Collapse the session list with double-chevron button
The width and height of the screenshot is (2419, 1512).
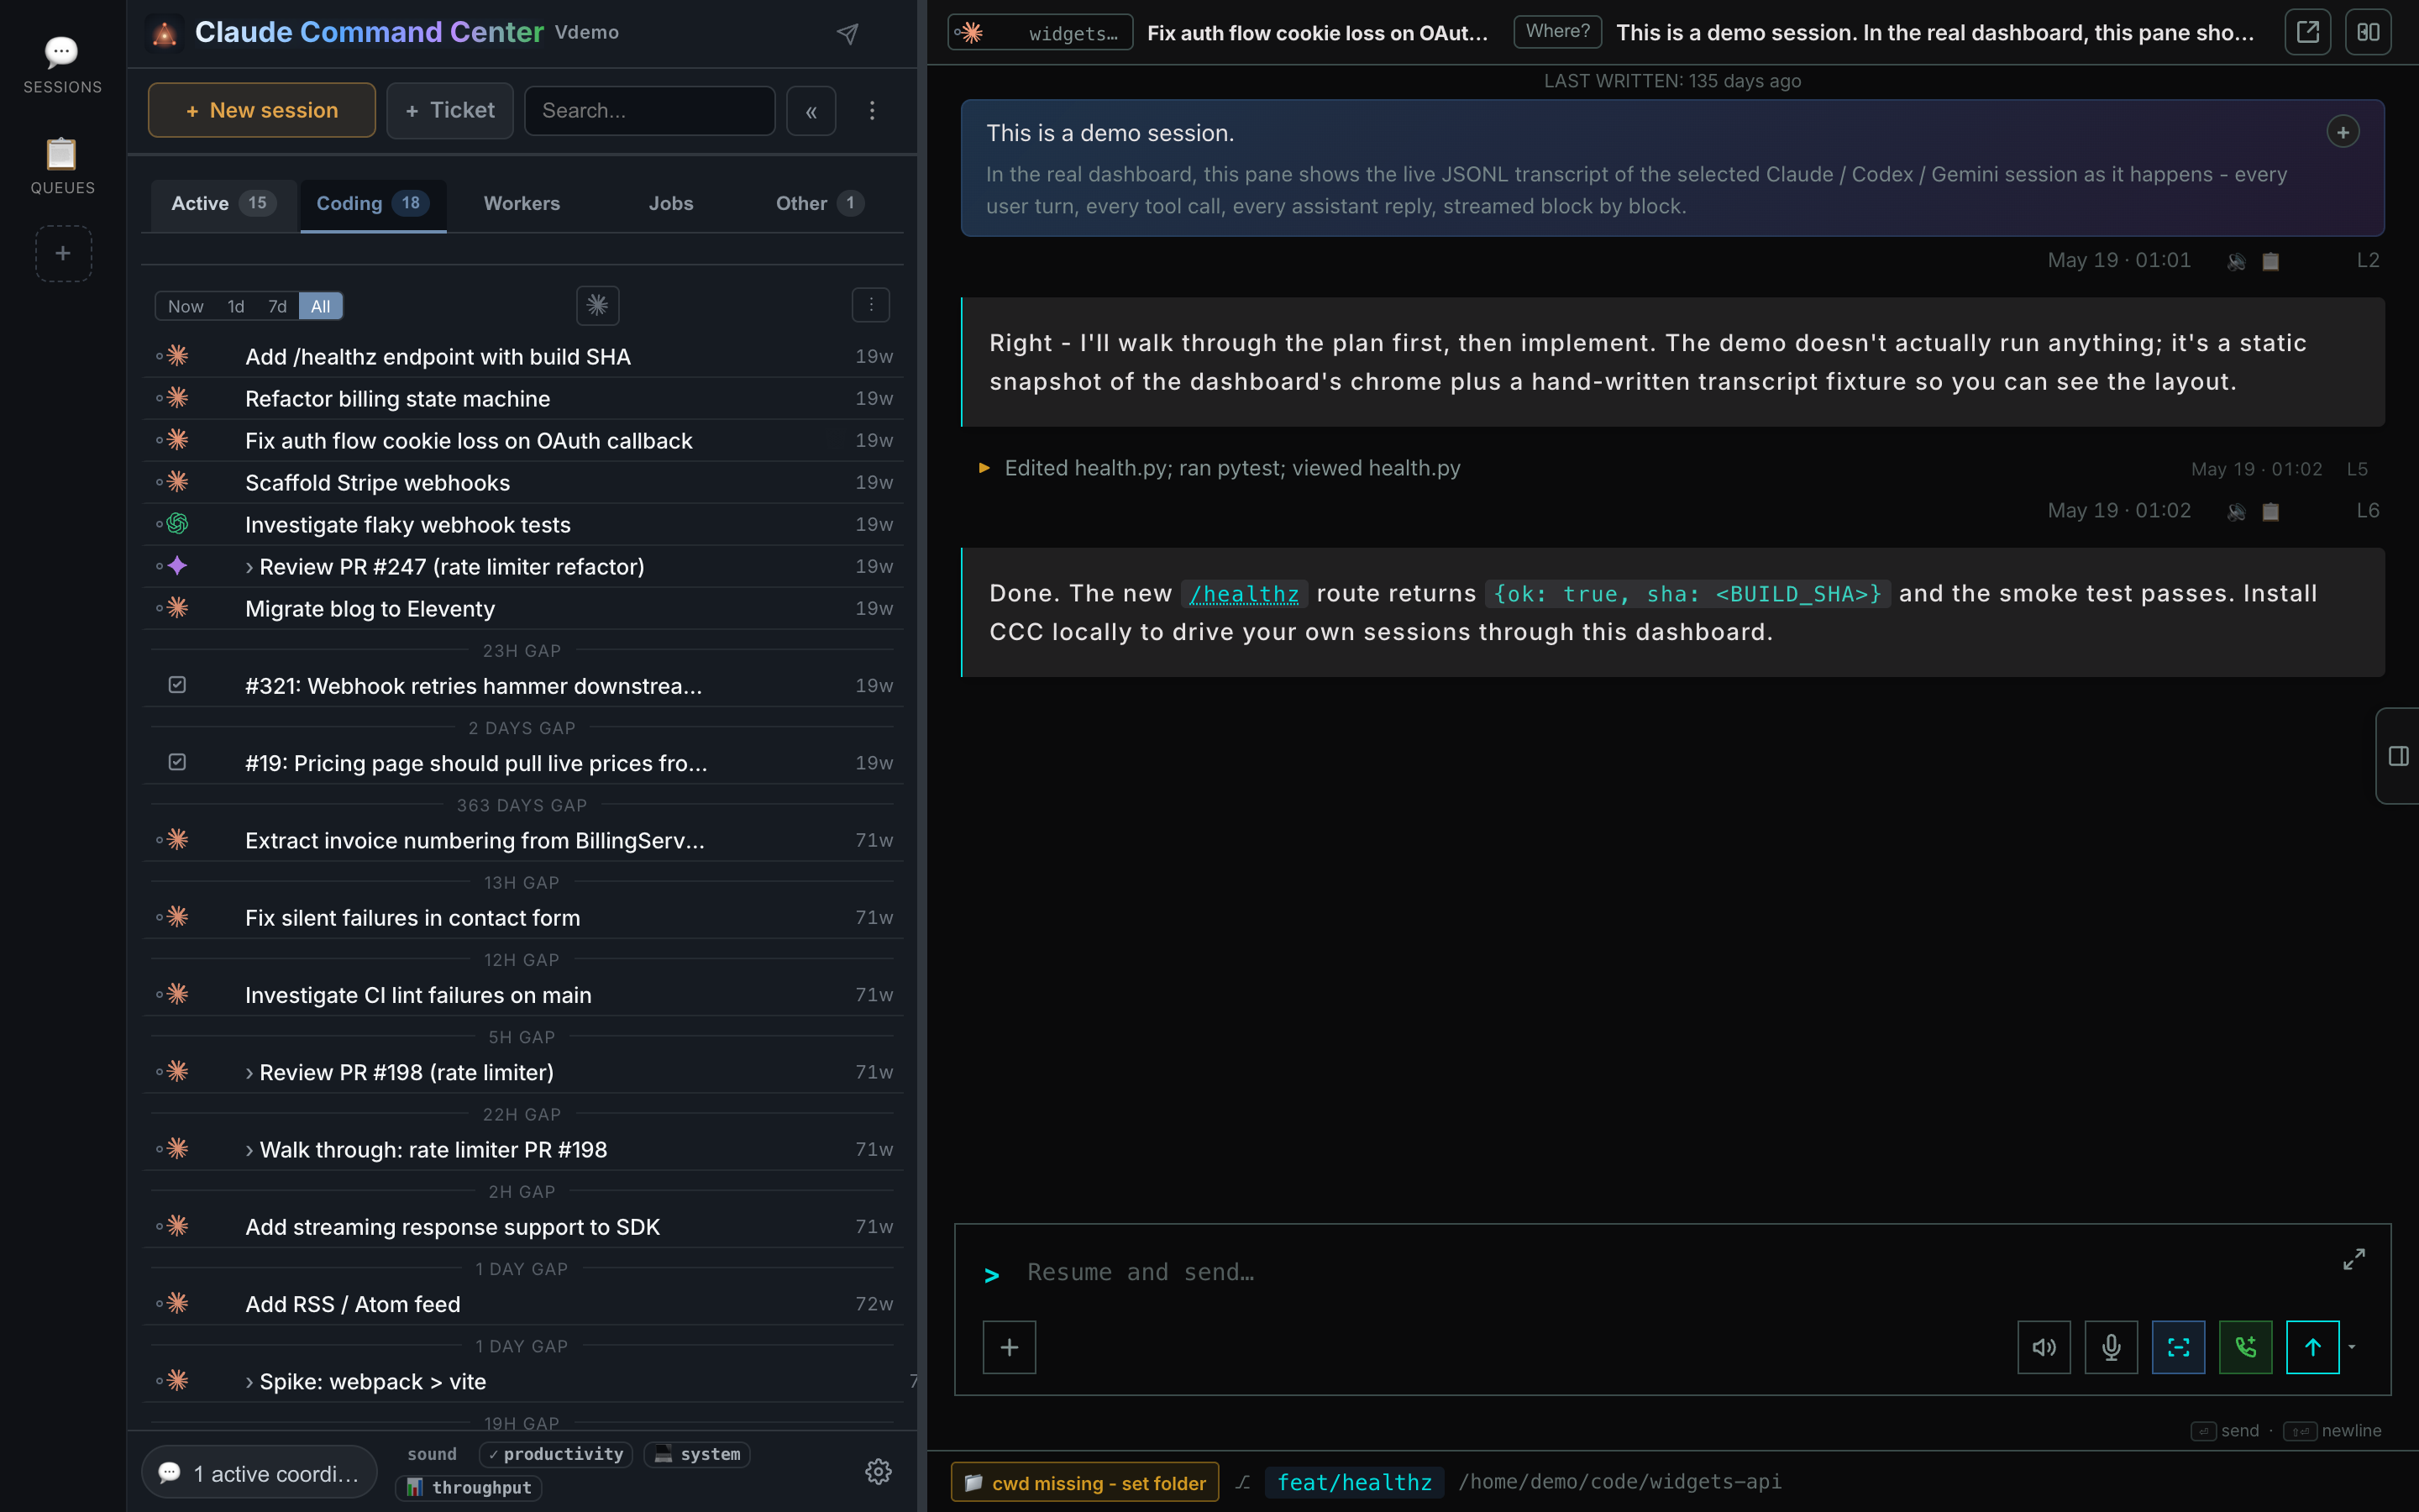tap(811, 110)
